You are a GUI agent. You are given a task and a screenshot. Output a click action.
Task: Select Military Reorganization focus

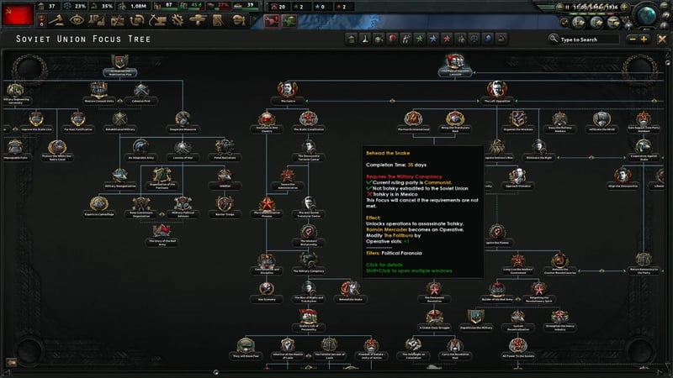click(120, 178)
